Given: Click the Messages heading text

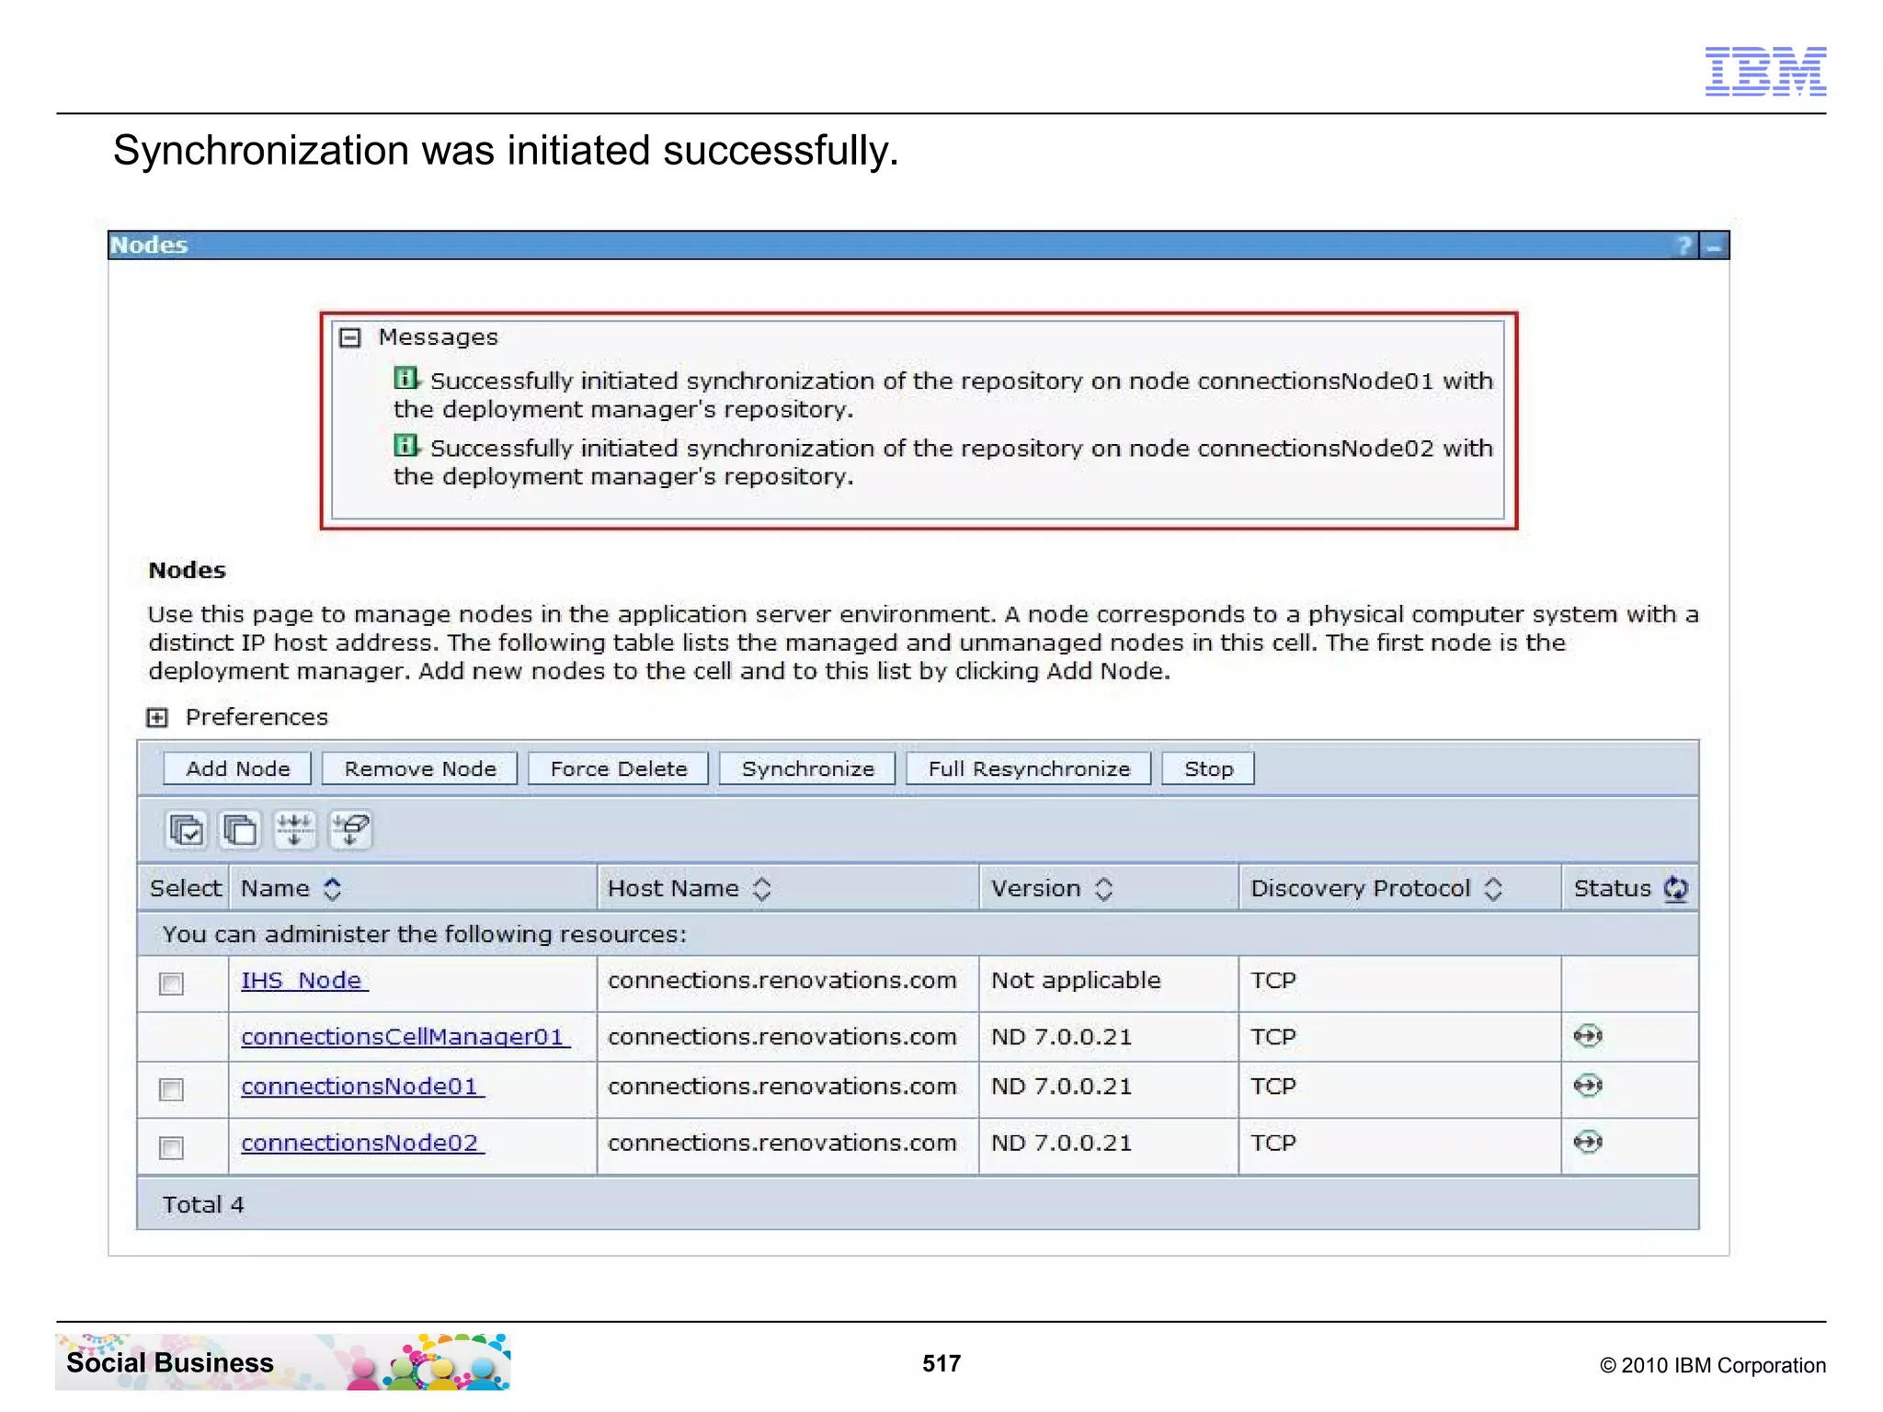Looking at the screenshot, I should click(x=438, y=337).
